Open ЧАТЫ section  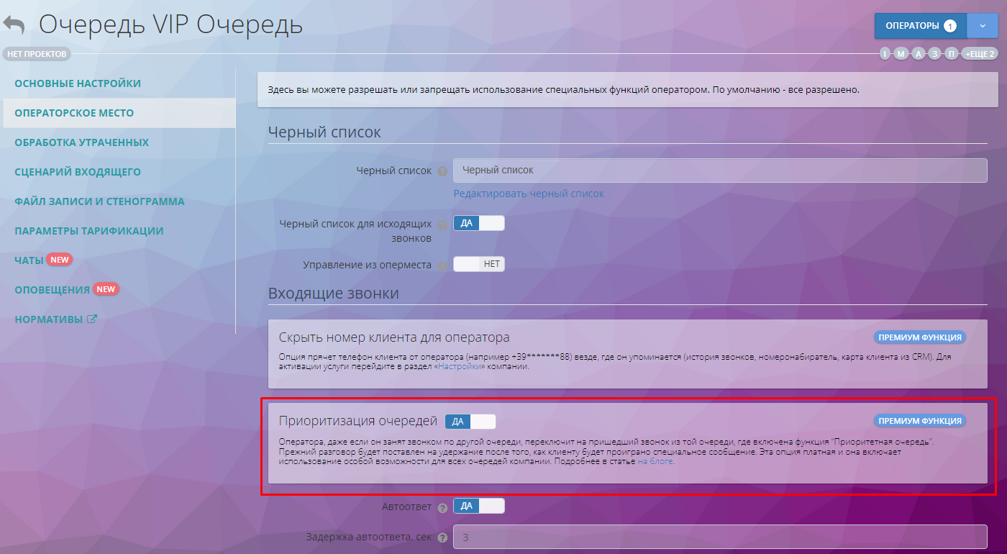coord(29,260)
